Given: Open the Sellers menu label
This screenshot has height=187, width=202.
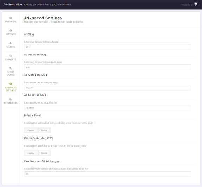Looking at the screenshot, I should pos(11,47).
